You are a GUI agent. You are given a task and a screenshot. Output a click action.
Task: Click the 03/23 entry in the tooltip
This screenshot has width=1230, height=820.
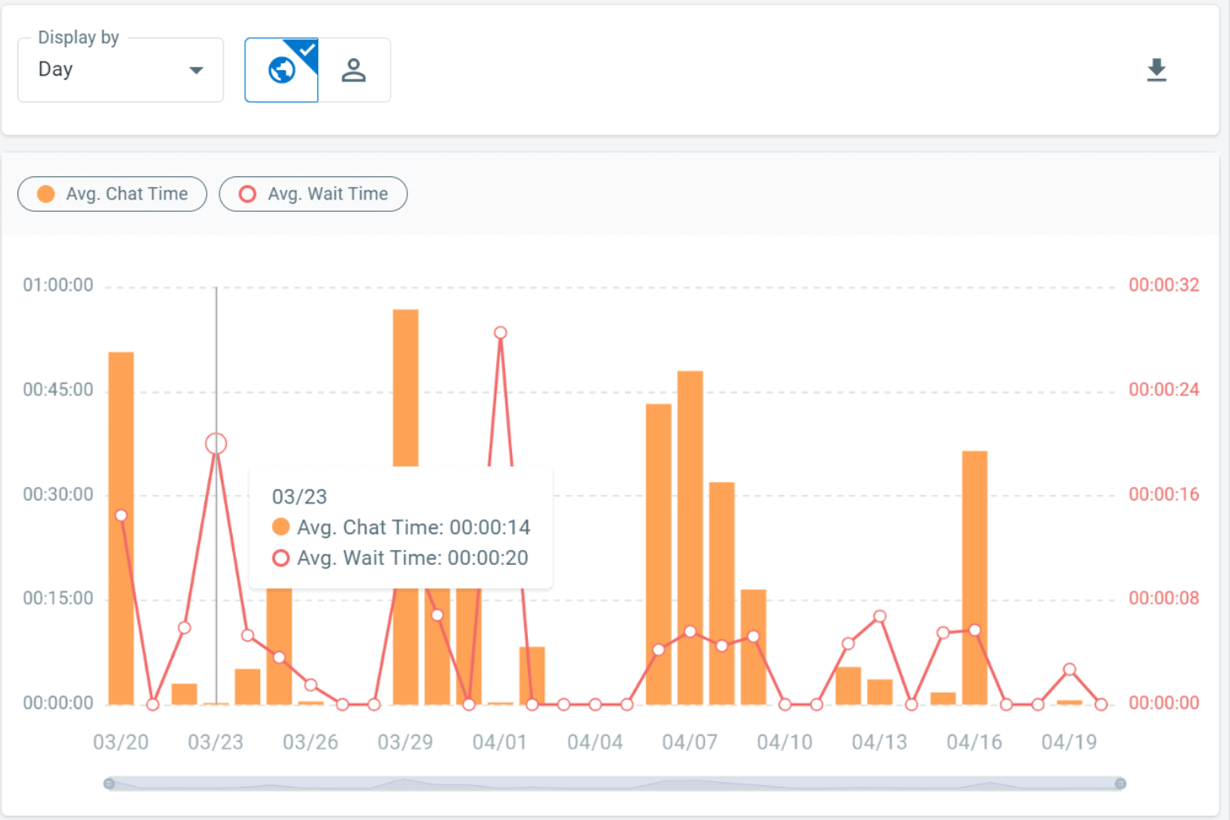point(299,496)
